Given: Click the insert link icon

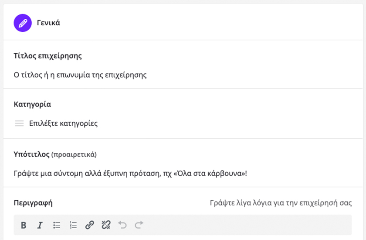Looking at the screenshot, I should [89, 225].
